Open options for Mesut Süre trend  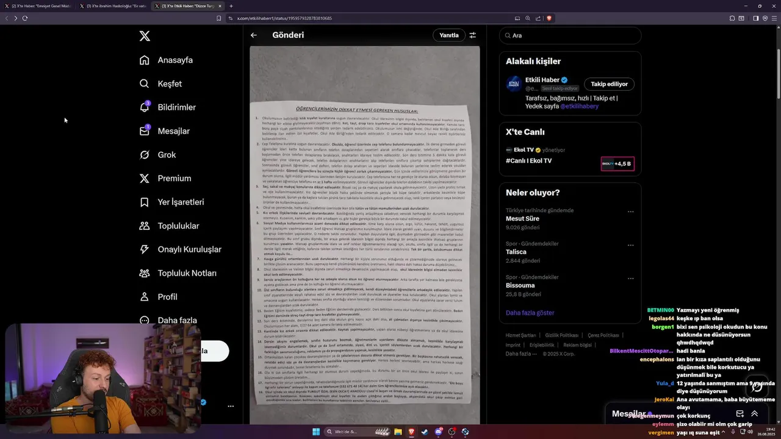coord(631,212)
